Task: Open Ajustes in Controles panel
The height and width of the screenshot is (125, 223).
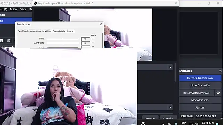Action: click(x=200, y=108)
